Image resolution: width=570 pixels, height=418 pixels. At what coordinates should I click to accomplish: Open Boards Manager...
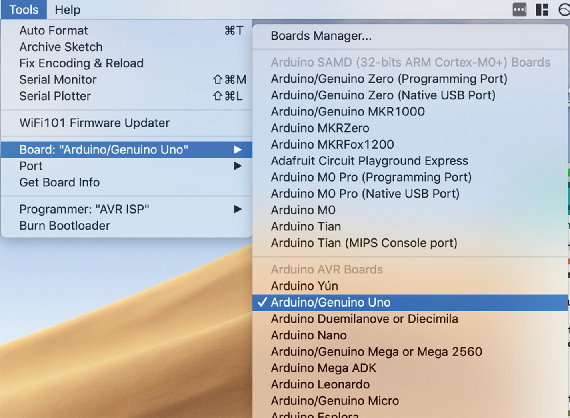coord(410,36)
